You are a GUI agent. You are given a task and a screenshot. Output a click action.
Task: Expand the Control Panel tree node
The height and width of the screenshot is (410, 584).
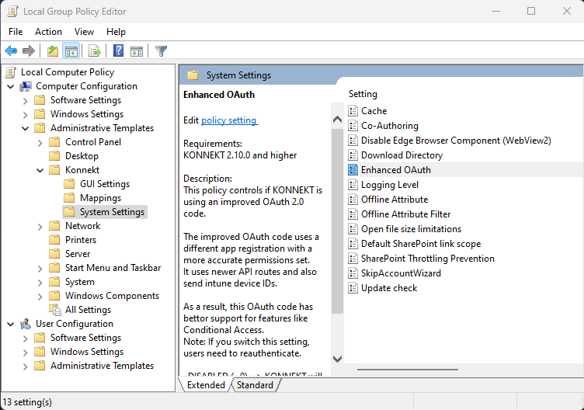(40, 142)
